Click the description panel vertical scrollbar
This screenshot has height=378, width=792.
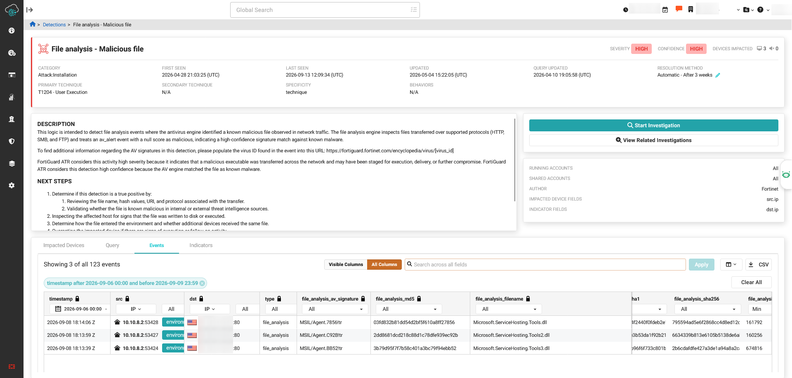tap(515, 160)
